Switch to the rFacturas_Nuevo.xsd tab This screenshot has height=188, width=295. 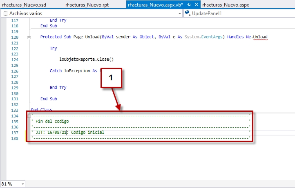24,5
